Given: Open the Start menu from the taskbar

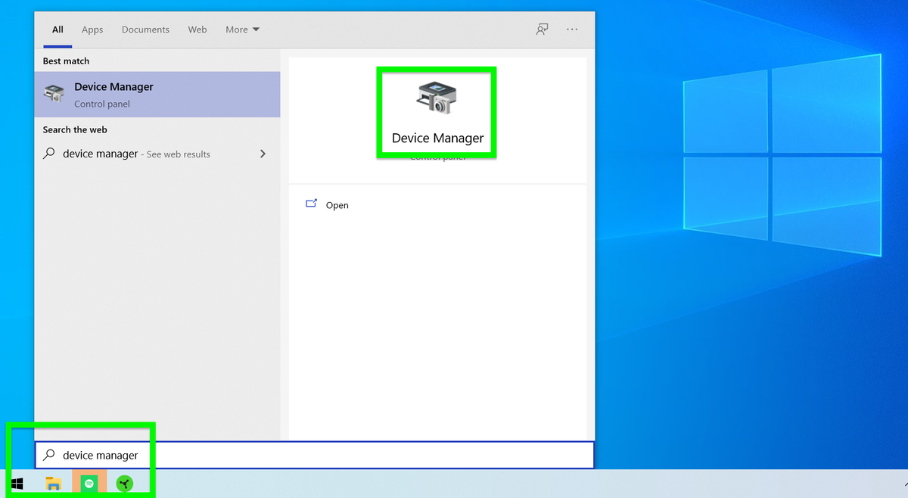Looking at the screenshot, I should click(x=17, y=482).
